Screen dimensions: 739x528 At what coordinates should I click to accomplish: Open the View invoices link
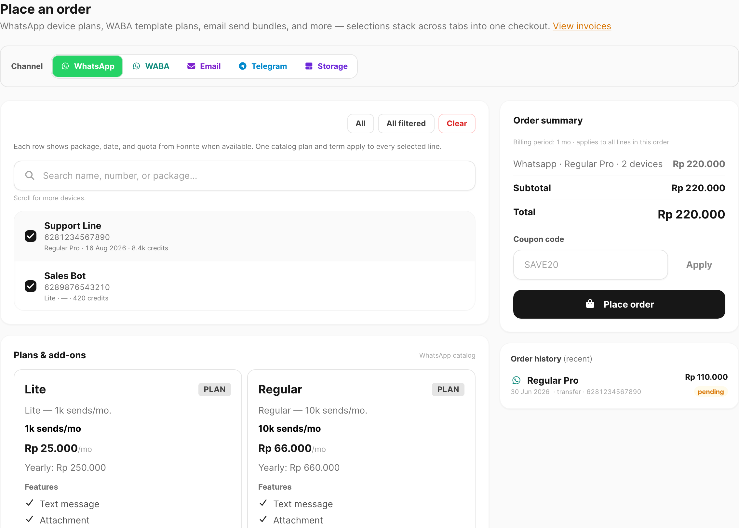tap(582, 26)
